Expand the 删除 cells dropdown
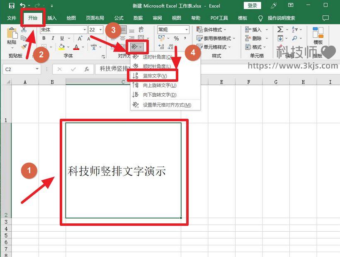The image size is (340, 257). point(267,39)
